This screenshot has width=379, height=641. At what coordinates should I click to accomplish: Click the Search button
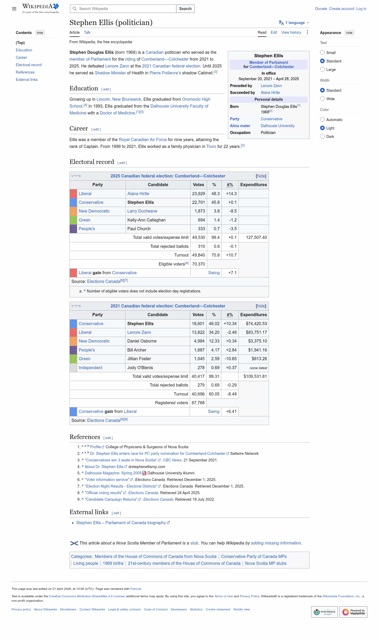coord(185,9)
